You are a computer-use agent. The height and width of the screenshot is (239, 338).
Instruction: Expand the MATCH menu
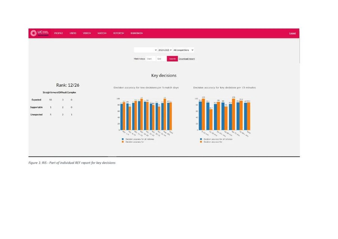coord(102,33)
